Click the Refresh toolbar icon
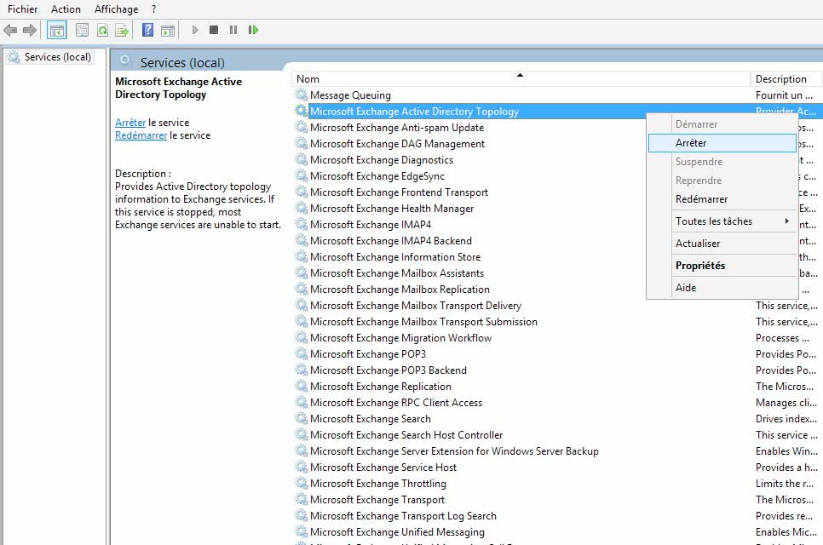 point(102,30)
